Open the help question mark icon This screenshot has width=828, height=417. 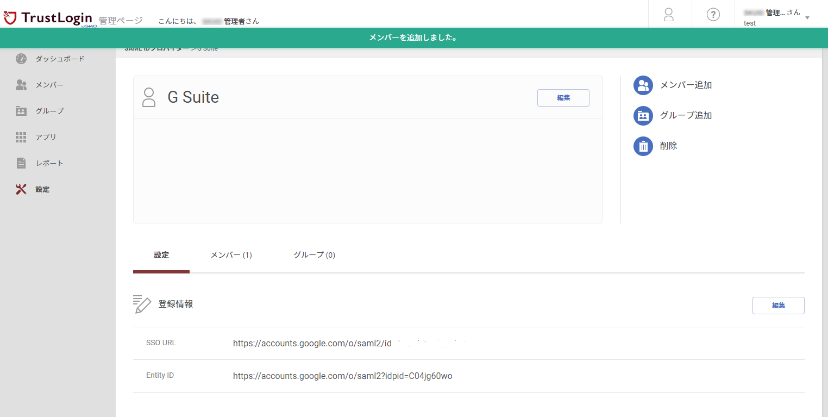pyautogui.click(x=713, y=15)
